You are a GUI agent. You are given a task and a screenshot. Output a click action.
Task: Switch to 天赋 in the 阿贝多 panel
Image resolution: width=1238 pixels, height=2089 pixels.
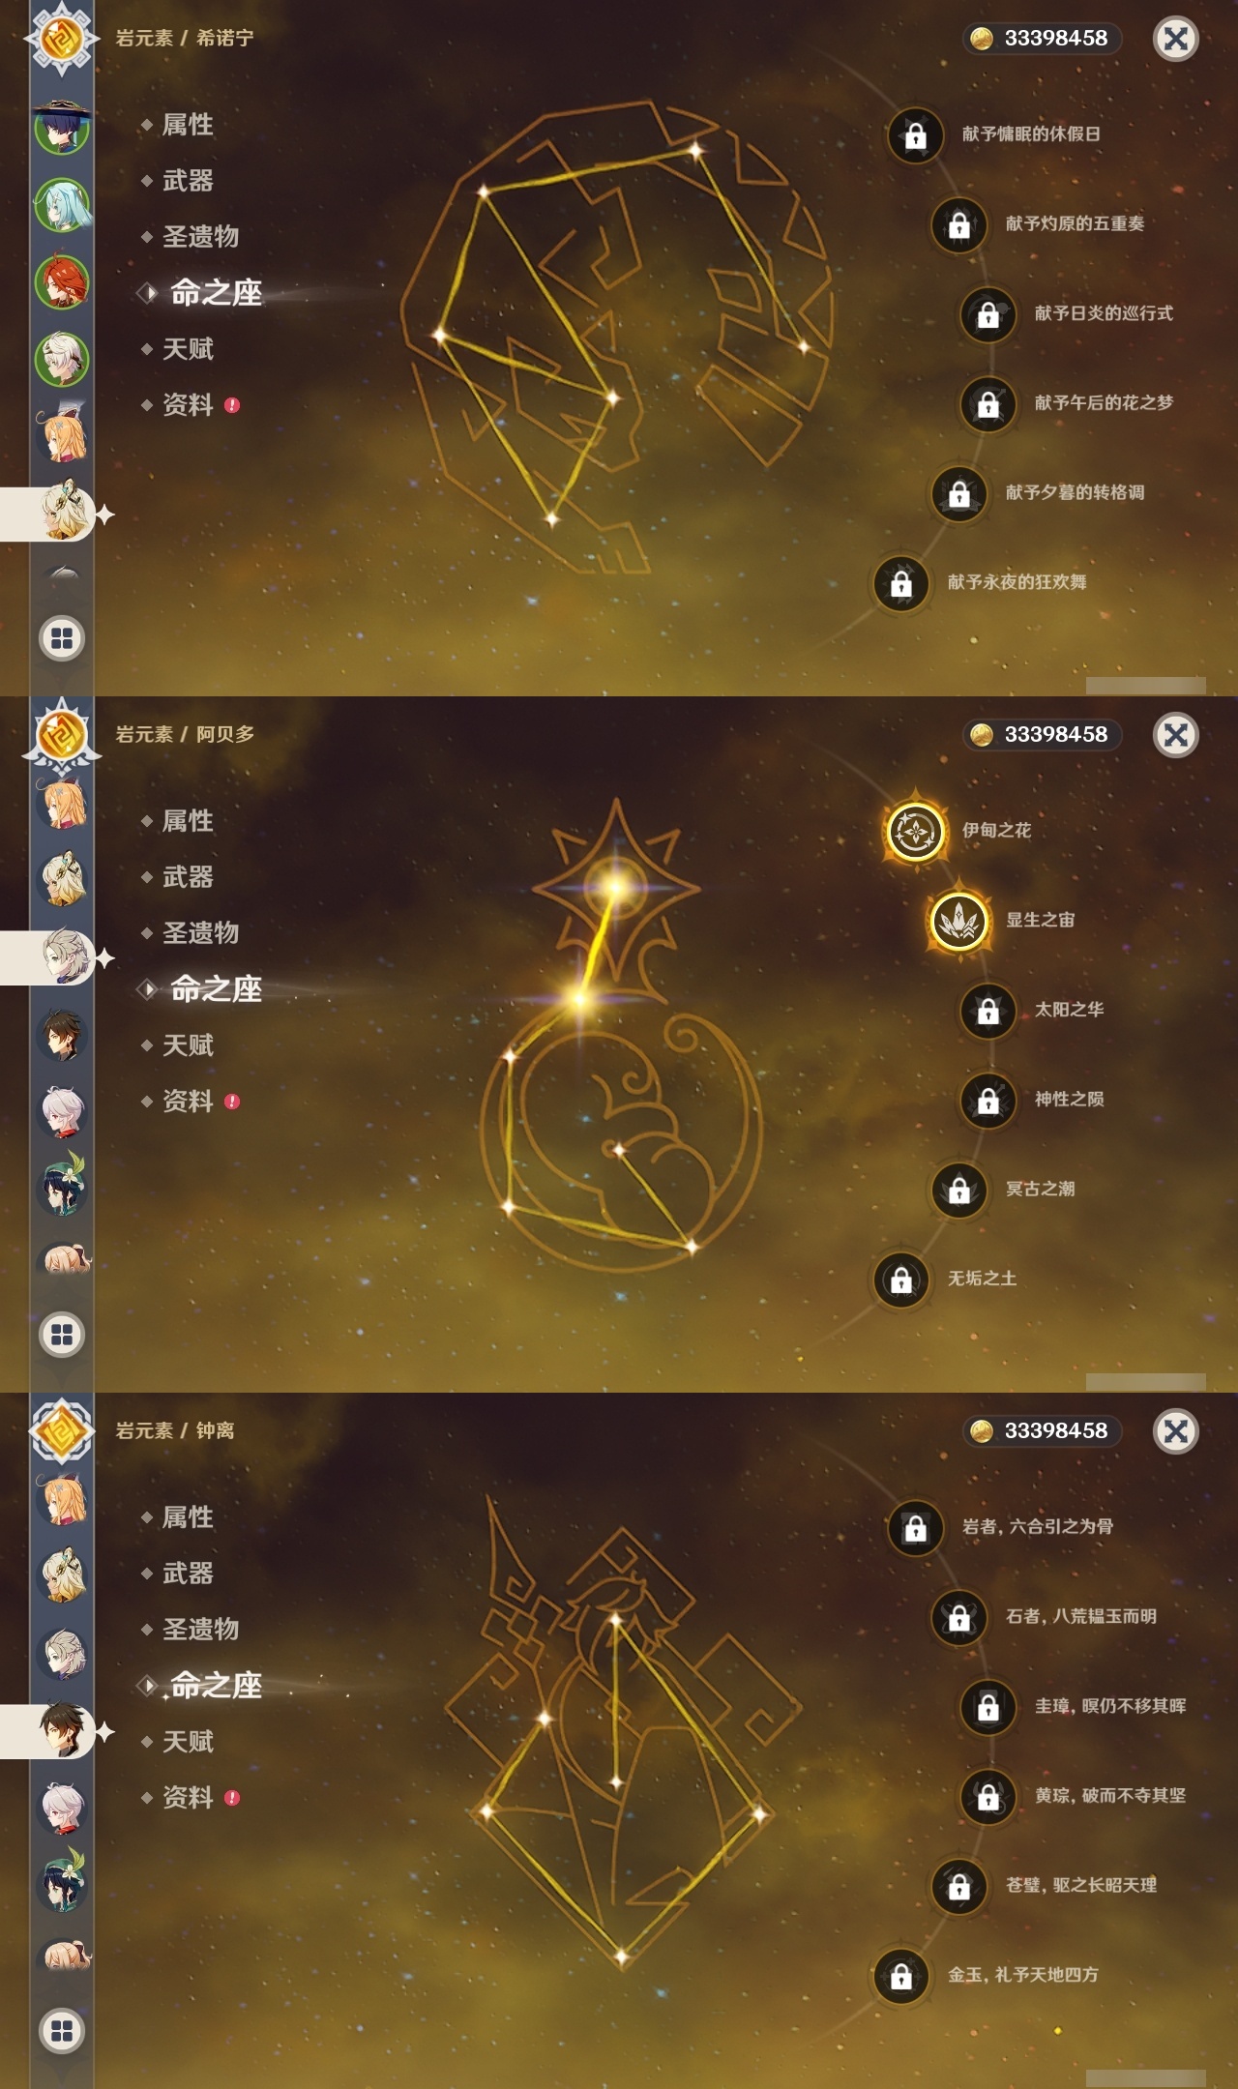pos(188,1045)
